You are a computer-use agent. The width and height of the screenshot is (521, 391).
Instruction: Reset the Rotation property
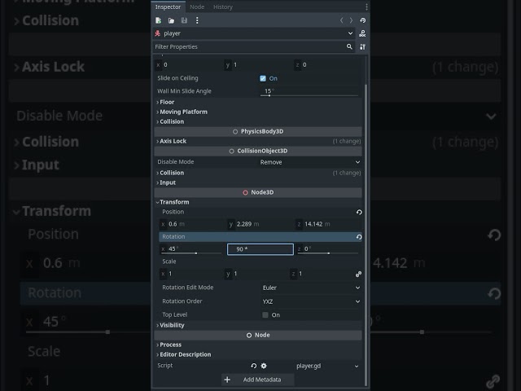pyautogui.click(x=359, y=237)
